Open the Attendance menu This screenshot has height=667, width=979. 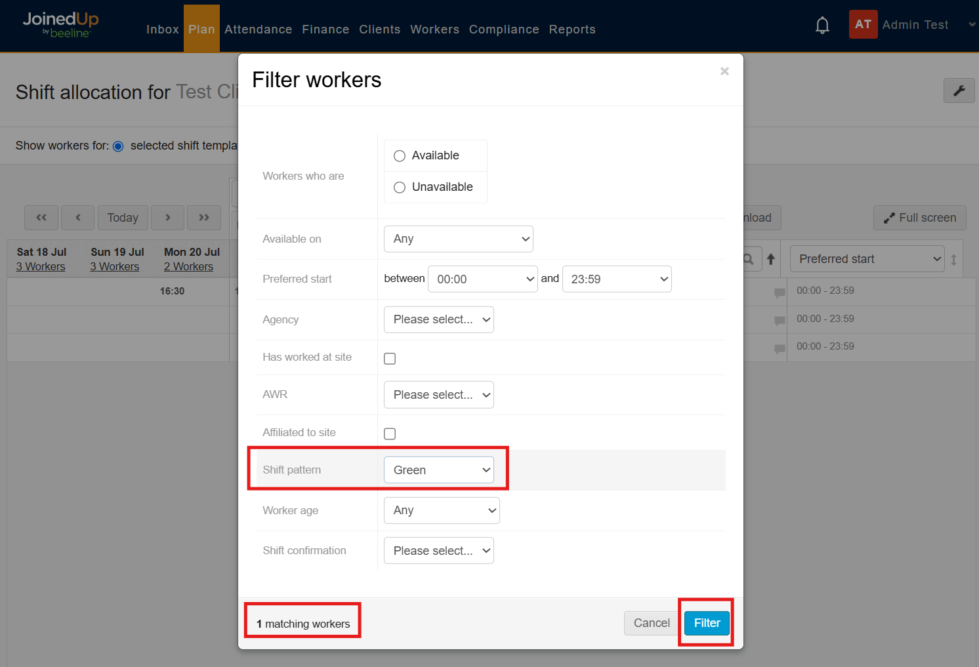click(259, 30)
